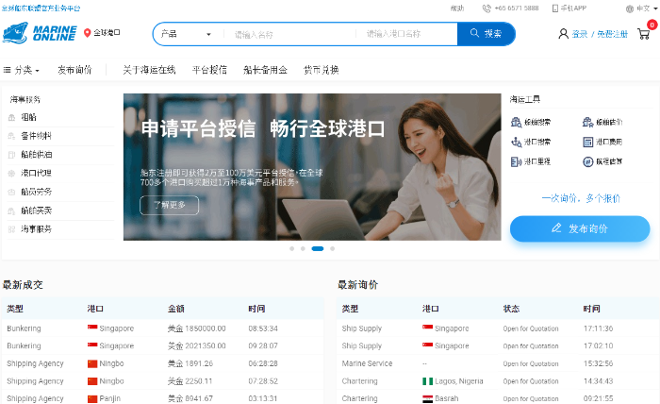Click the blue 发布询价 button
The image size is (660, 404).
(580, 228)
